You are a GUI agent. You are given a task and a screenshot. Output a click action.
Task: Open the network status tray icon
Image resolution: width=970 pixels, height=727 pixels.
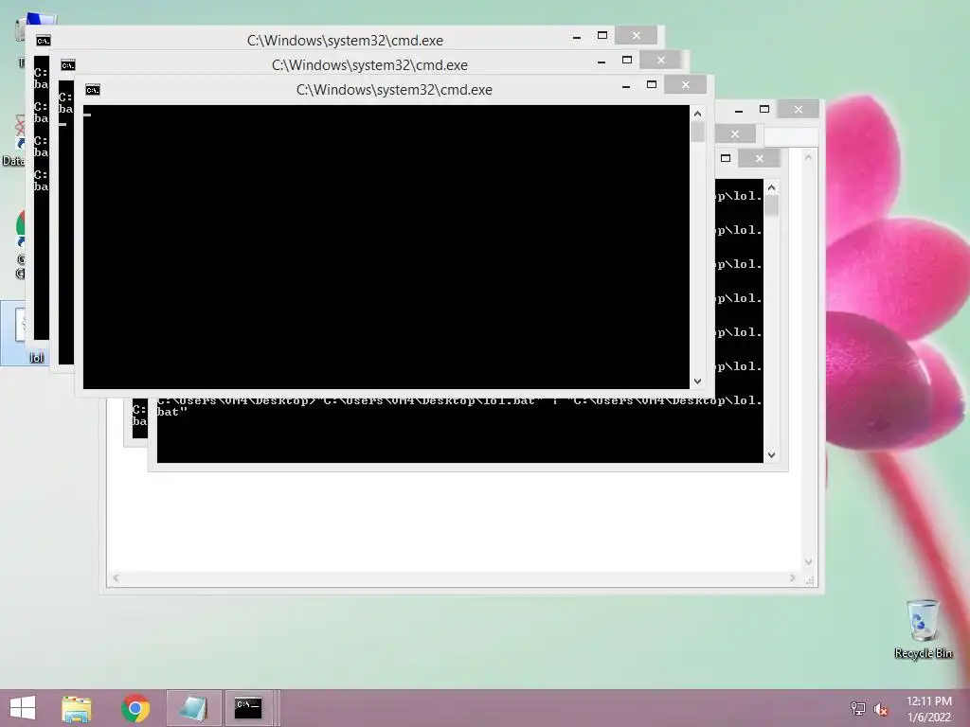tap(858, 708)
